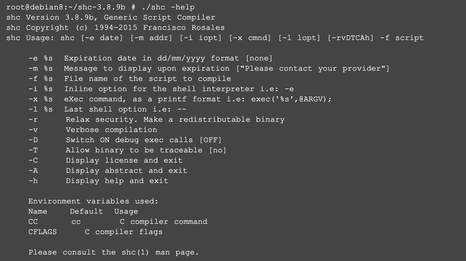
Task: Click the root@debian8 shell prompt
Action: 66,7
